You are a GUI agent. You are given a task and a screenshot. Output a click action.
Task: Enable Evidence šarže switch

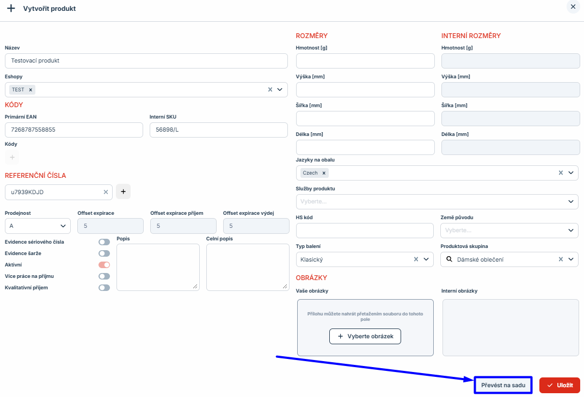104,253
